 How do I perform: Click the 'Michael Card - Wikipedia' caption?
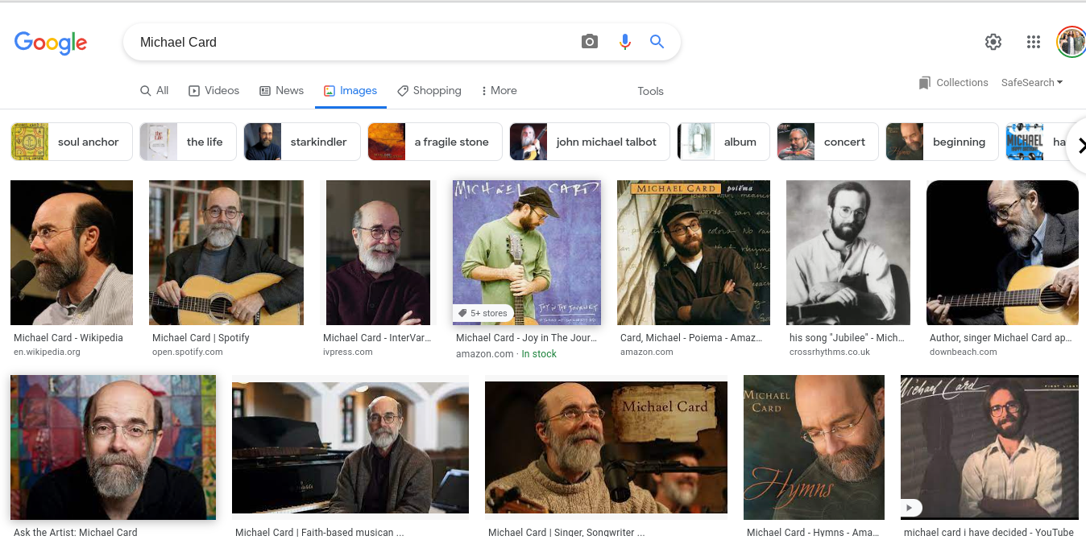[x=68, y=338]
